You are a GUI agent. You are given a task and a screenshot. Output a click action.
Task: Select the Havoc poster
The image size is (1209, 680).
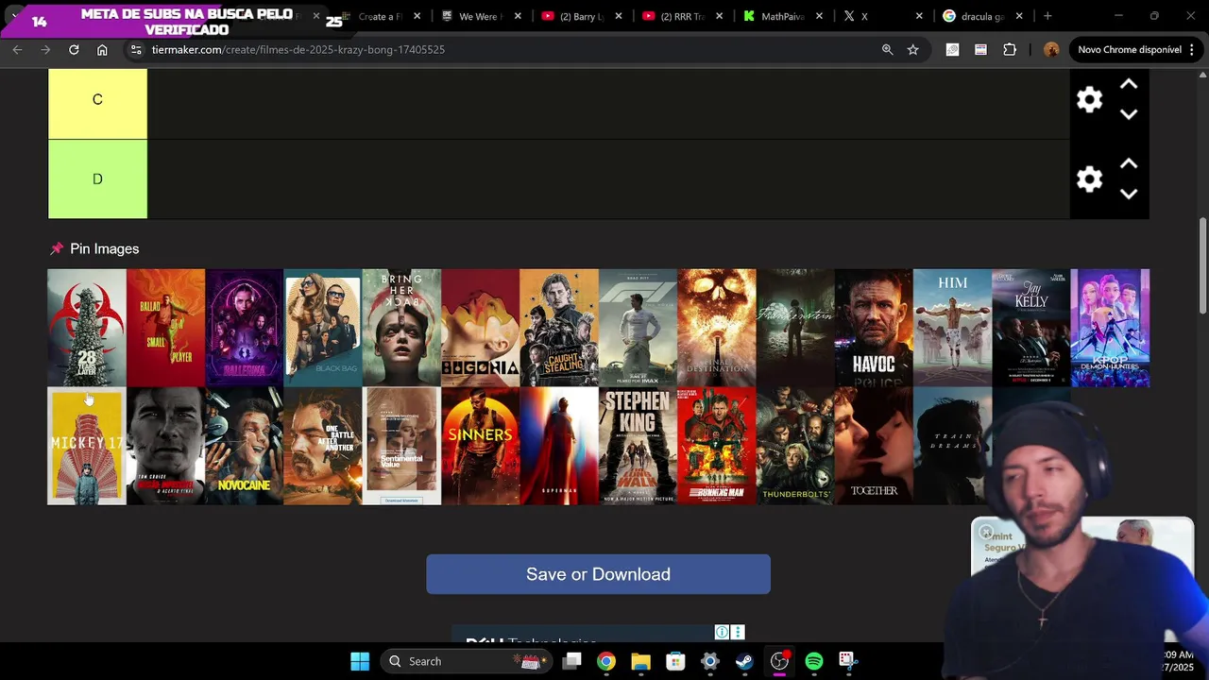(874, 328)
